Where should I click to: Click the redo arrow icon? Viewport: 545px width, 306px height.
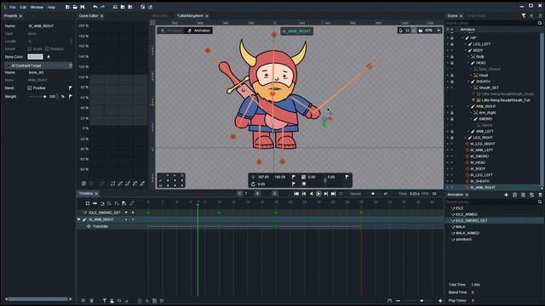click(x=102, y=7)
